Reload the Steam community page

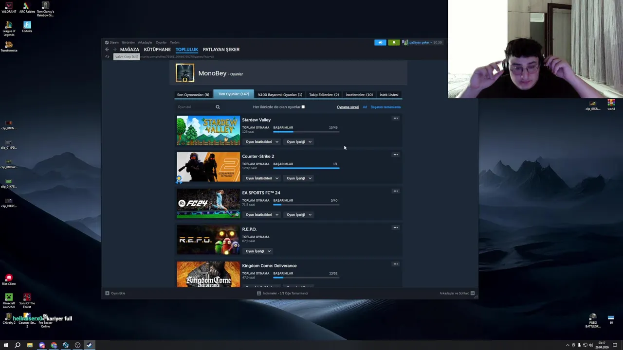[x=107, y=56]
